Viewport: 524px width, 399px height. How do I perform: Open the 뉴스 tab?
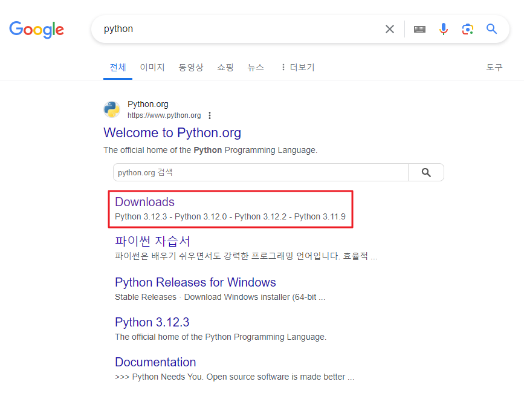pos(256,68)
